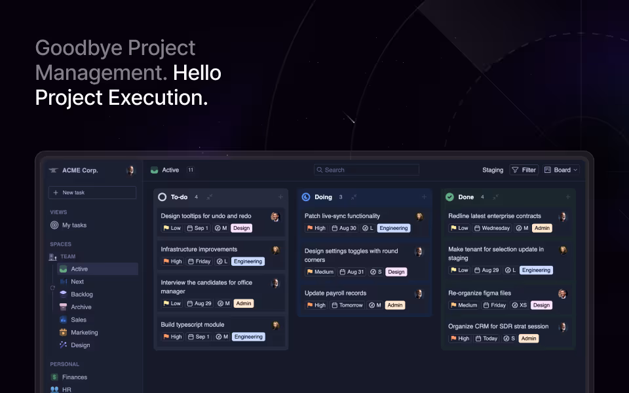Click Design tag on Design tooltips card
This screenshot has height=393, width=629.
(242, 228)
